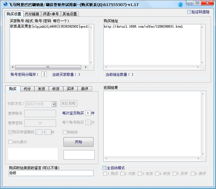The height and width of the screenshot is (189, 216).
Task: Click the maximum random delay seconds field
Action: pos(48,132)
